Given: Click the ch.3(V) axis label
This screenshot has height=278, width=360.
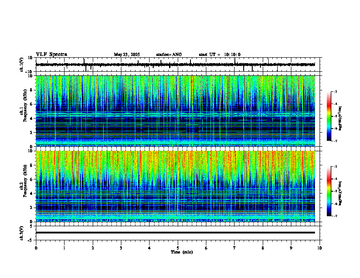Looking at the screenshot, I should click(22, 233).
